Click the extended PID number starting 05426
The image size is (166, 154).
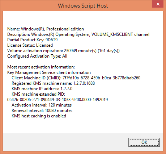pos(58,100)
